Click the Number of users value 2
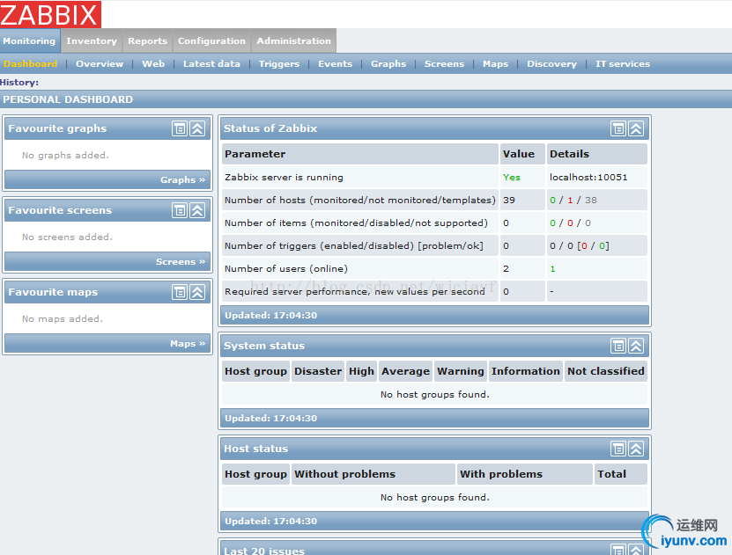732x555 pixels. point(506,268)
